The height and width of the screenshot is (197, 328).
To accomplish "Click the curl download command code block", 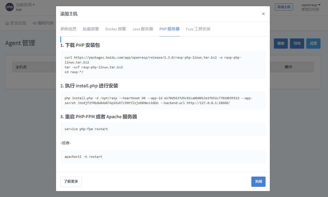I will coord(163,65).
